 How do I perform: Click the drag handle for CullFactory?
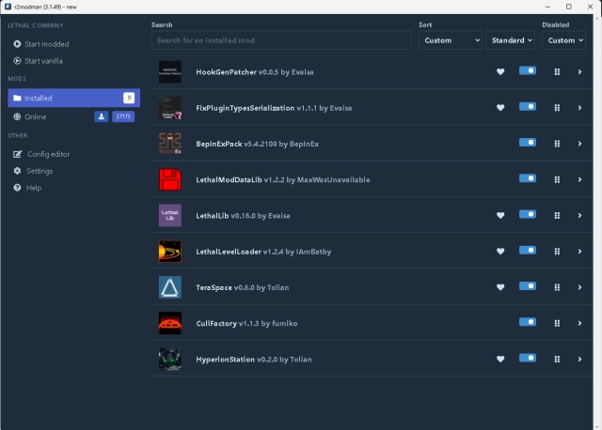click(x=557, y=323)
